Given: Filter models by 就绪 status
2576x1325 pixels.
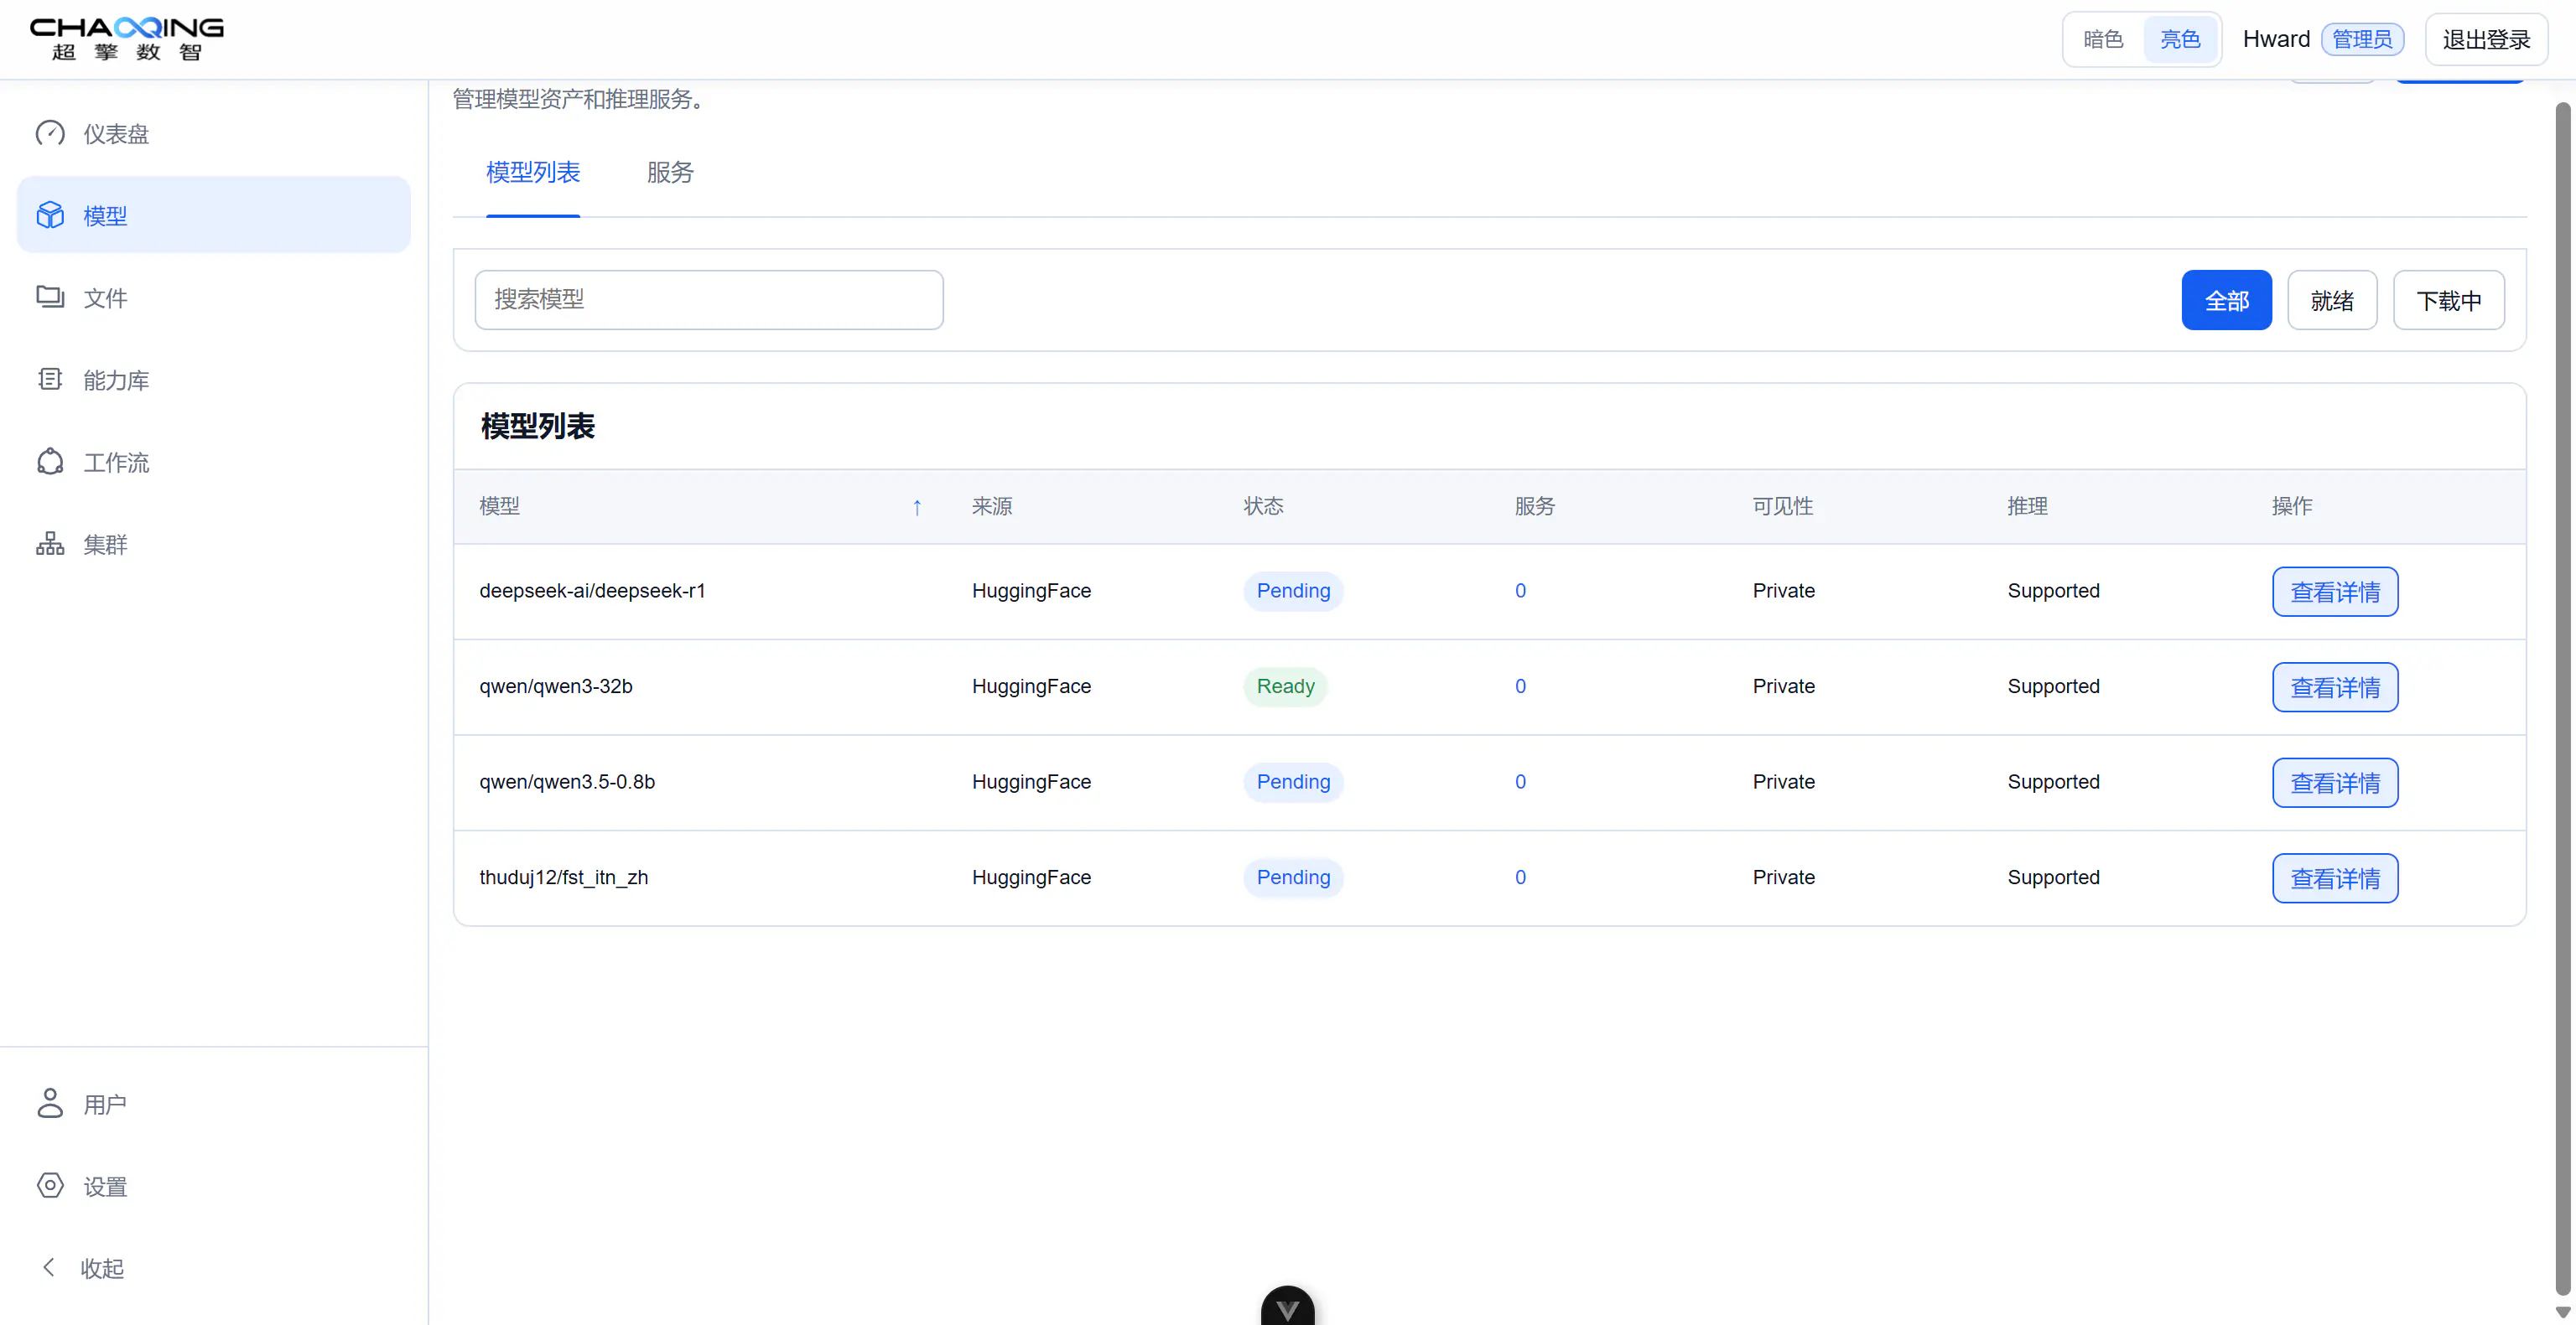Looking at the screenshot, I should pyautogui.click(x=2332, y=300).
